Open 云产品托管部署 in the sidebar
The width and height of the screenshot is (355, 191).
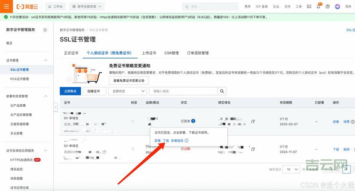21,115
